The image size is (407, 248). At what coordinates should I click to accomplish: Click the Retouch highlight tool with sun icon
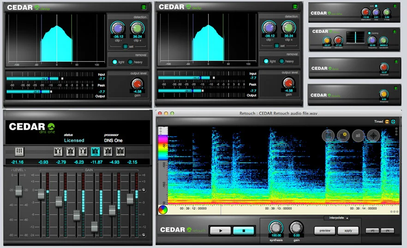coord(343,136)
